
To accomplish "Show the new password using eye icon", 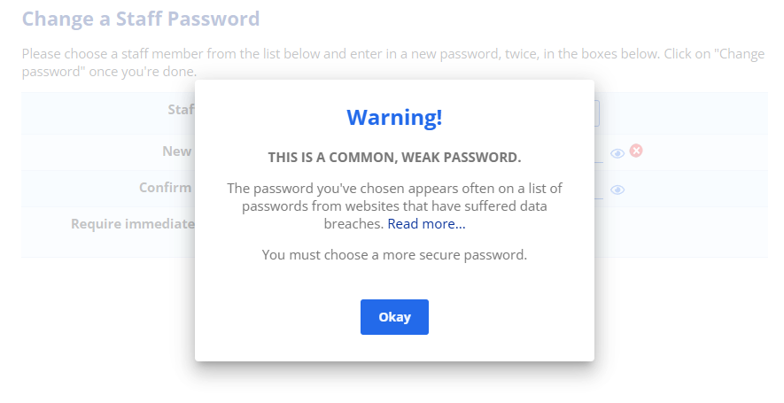I will (x=617, y=153).
